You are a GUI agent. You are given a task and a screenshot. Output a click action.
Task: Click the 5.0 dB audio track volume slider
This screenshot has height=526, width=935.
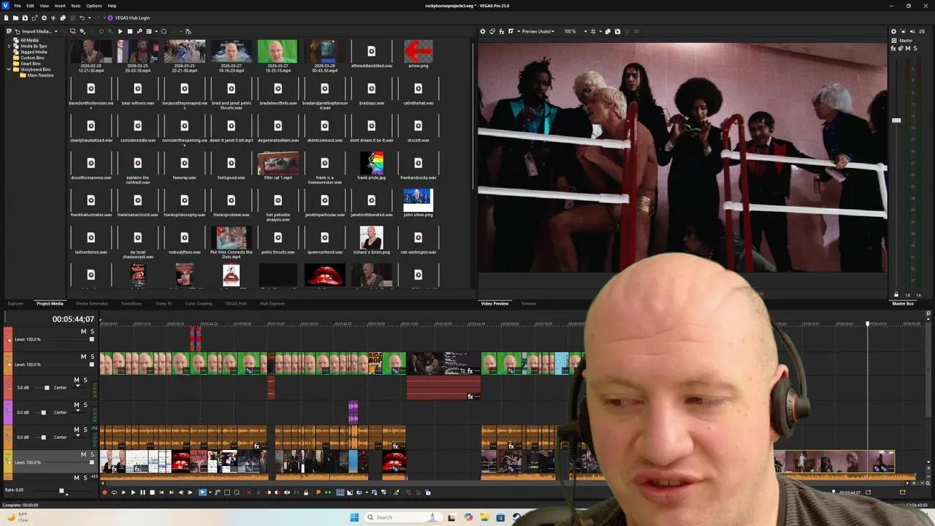pyautogui.click(x=47, y=387)
